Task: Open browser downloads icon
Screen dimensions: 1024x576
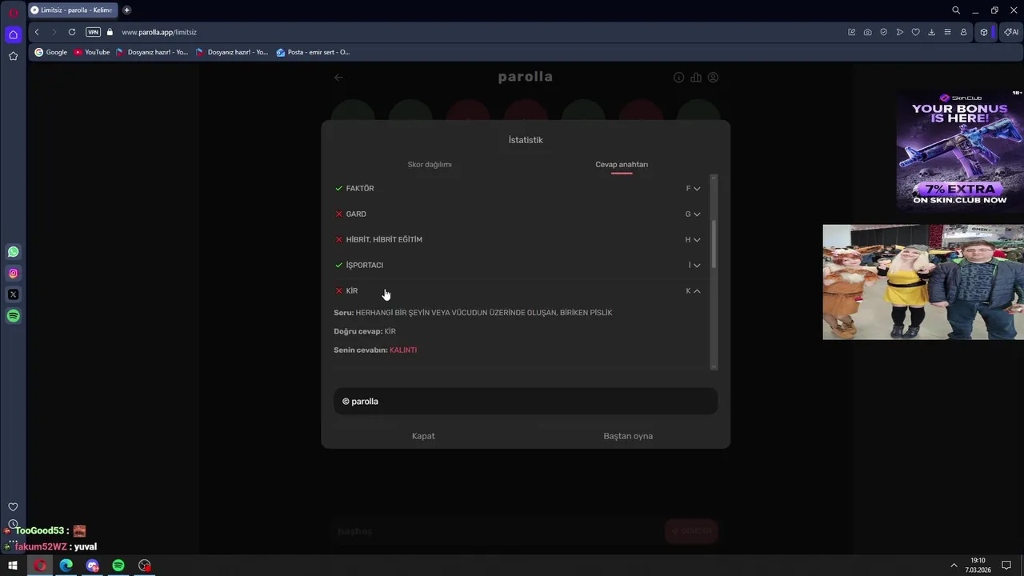Action: click(x=931, y=32)
